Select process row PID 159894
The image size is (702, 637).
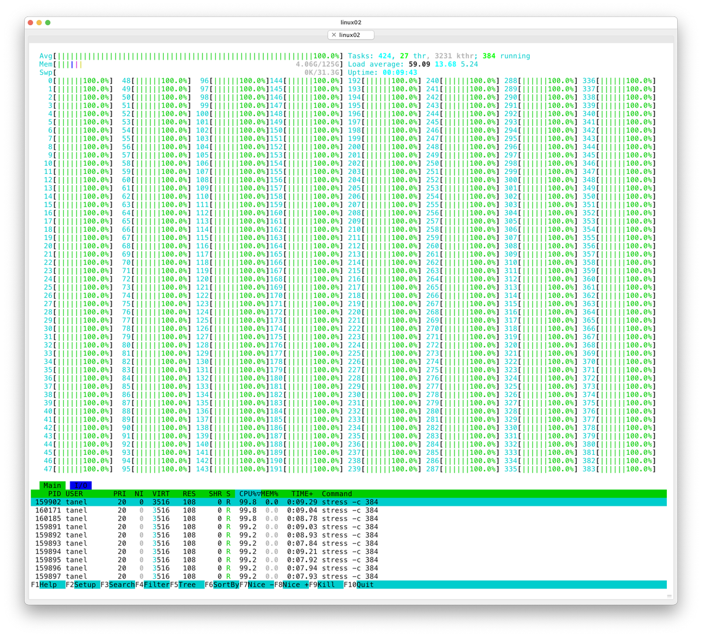pos(349,552)
